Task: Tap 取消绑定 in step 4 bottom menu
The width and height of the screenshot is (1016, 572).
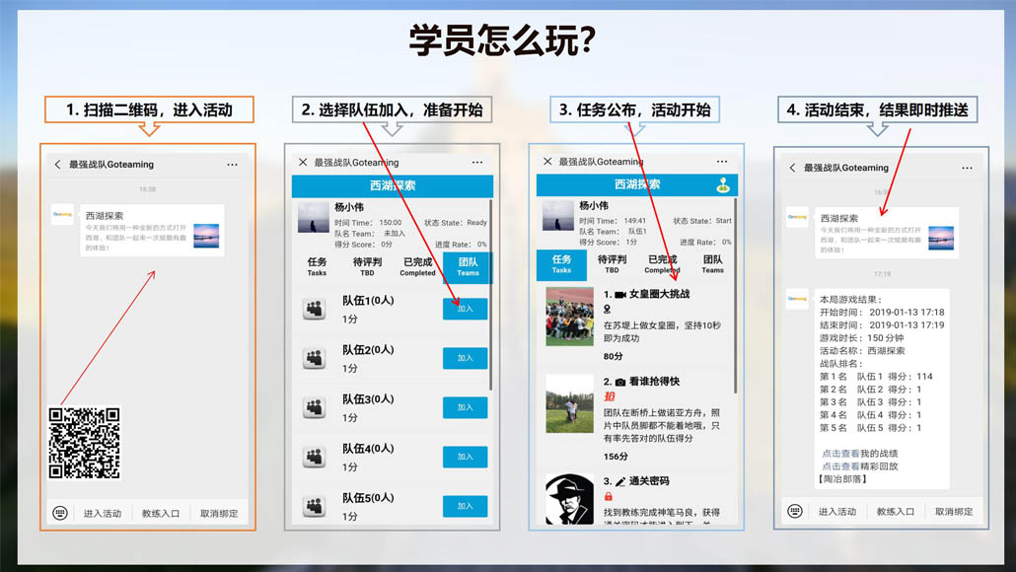Action: click(953, 511)
